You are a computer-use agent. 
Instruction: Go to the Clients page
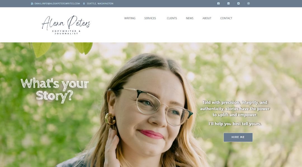click(172, 18)
